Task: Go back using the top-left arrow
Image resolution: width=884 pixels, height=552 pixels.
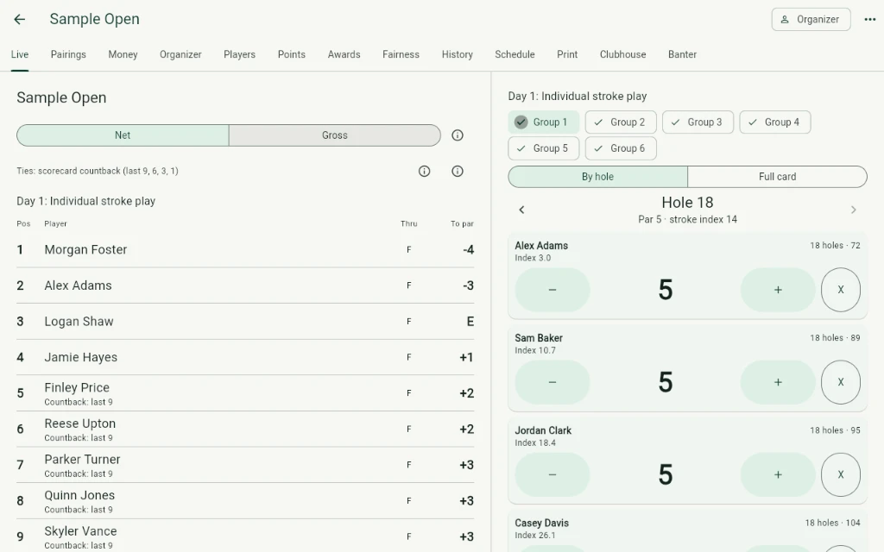Action: [x=20, y=19]
